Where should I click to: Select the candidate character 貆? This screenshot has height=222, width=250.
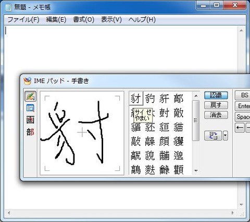click(x=164, y=127)
